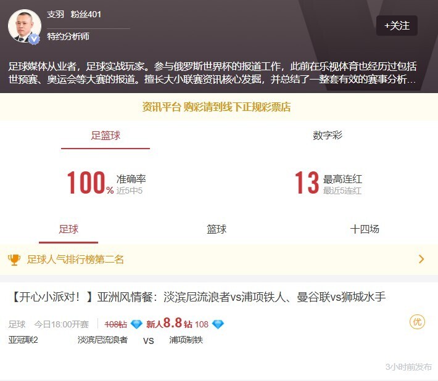Click the 100% 准确率 accuracy statistic
The width and height of the screenshot is (438, 381).
(106, 183)
